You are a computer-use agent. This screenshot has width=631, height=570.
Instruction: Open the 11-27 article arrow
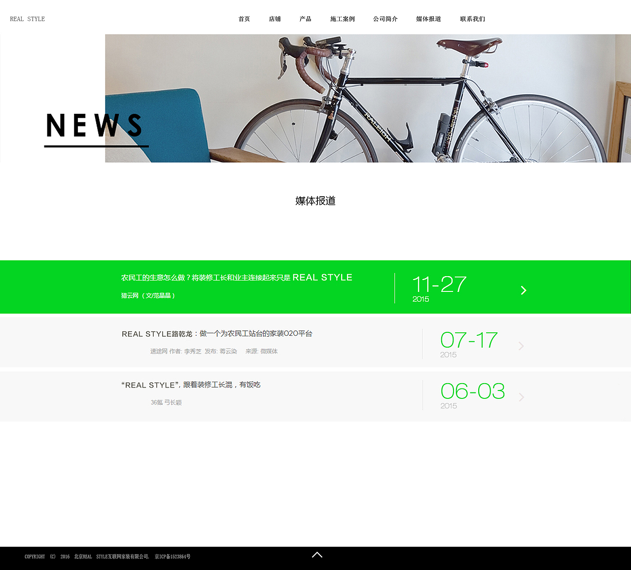524,290
